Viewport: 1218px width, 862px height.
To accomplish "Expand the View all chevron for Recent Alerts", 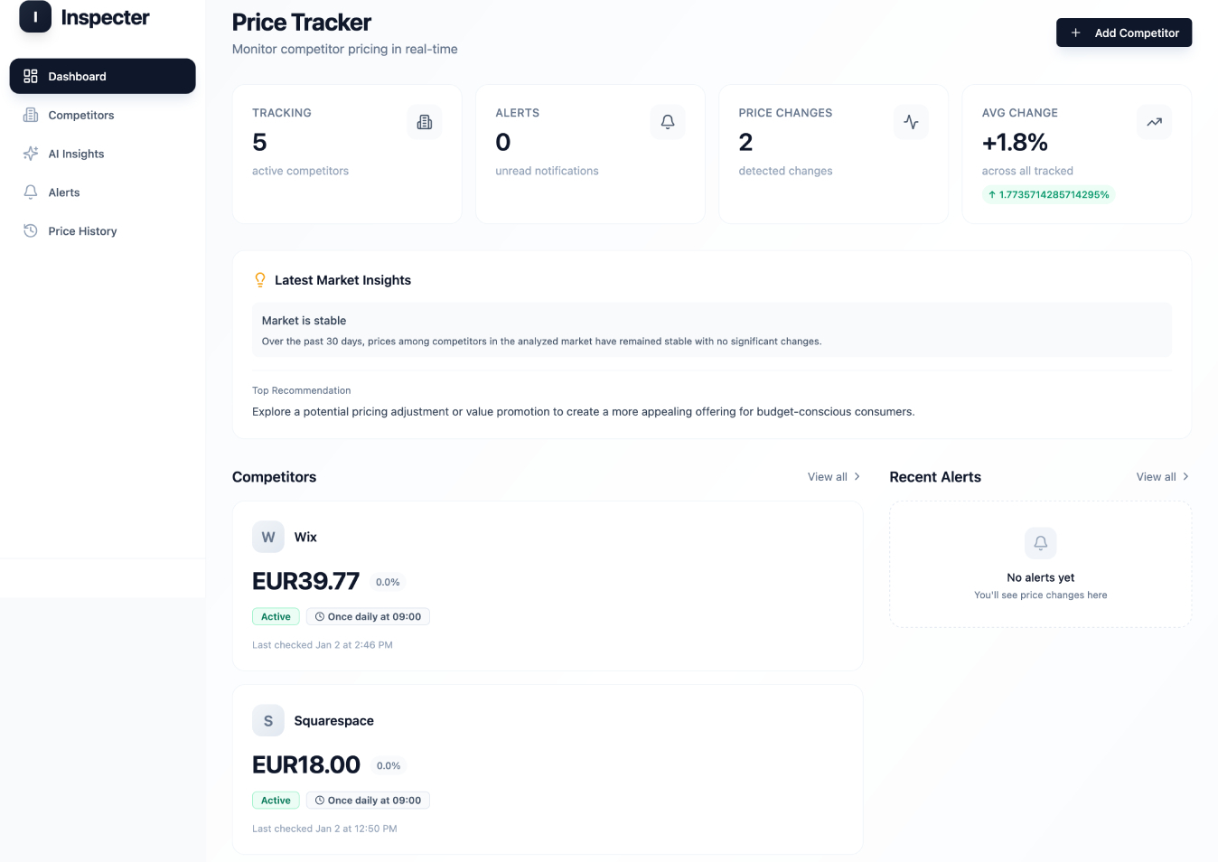I will point(1185,477).
